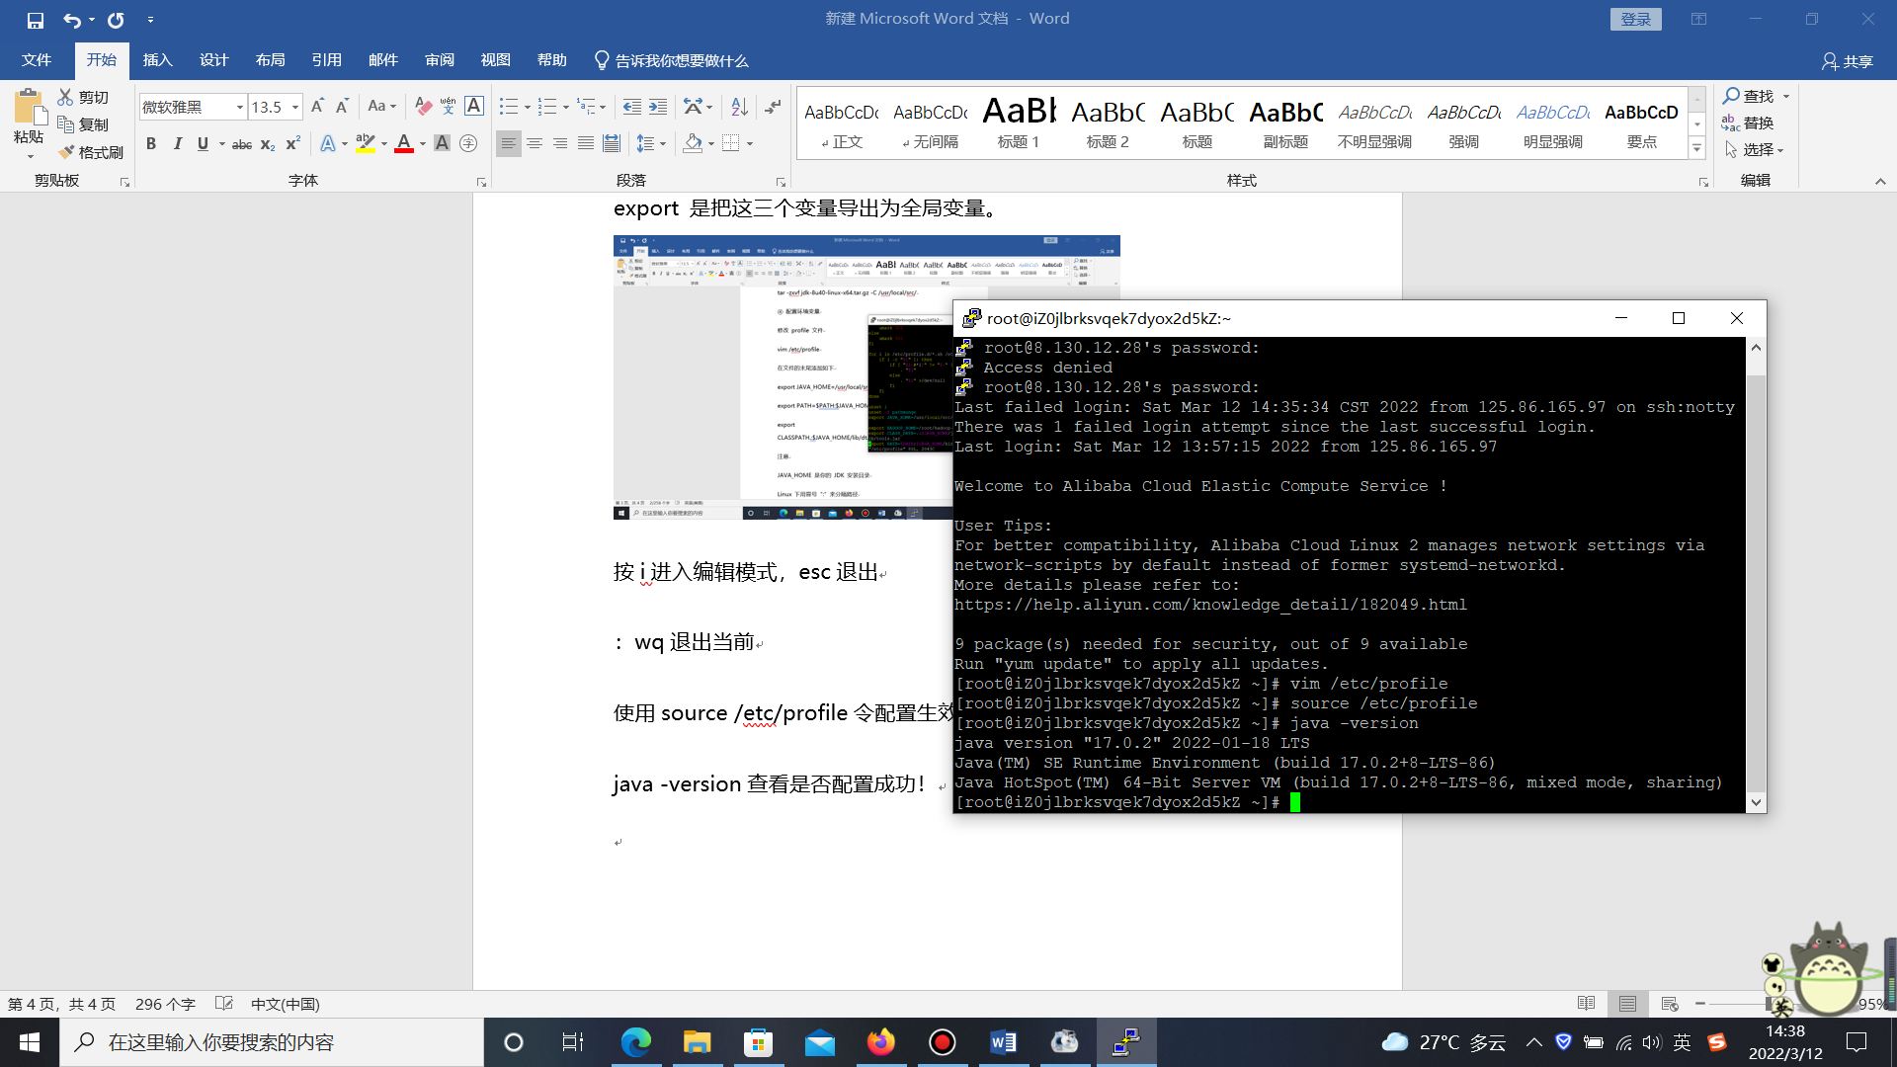Open the File (文件) tab
Image resolution: width=1897 pixels, height=1067 pixels.
click(x=37, y=60)
